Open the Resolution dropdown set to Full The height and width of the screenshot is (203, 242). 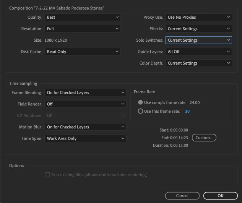pyautogui.click(x=83, y=29)
